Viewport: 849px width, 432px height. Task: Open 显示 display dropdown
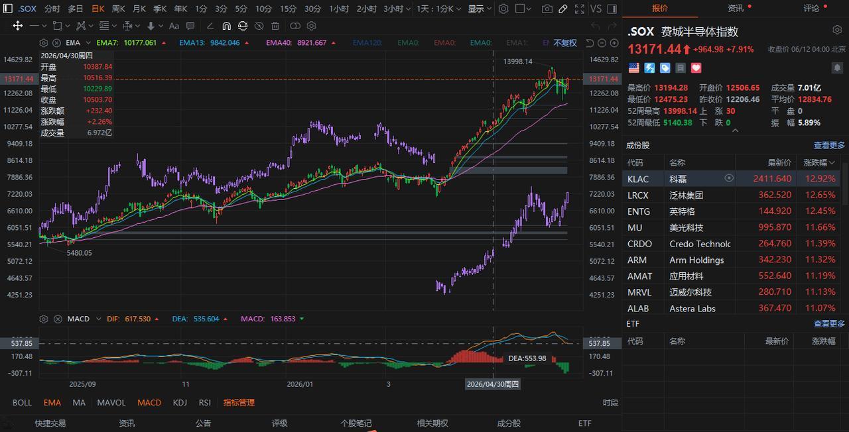pos(480,9)
